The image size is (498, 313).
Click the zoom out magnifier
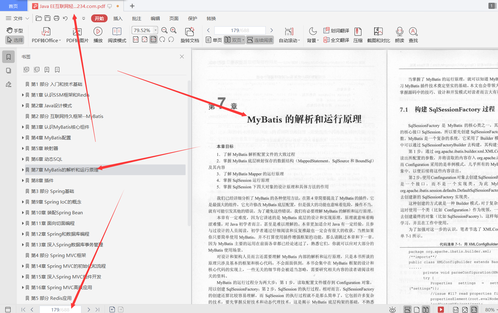[x=164, y=30]
